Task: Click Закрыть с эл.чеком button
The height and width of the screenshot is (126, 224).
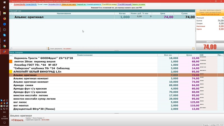Action: point(138,4)
